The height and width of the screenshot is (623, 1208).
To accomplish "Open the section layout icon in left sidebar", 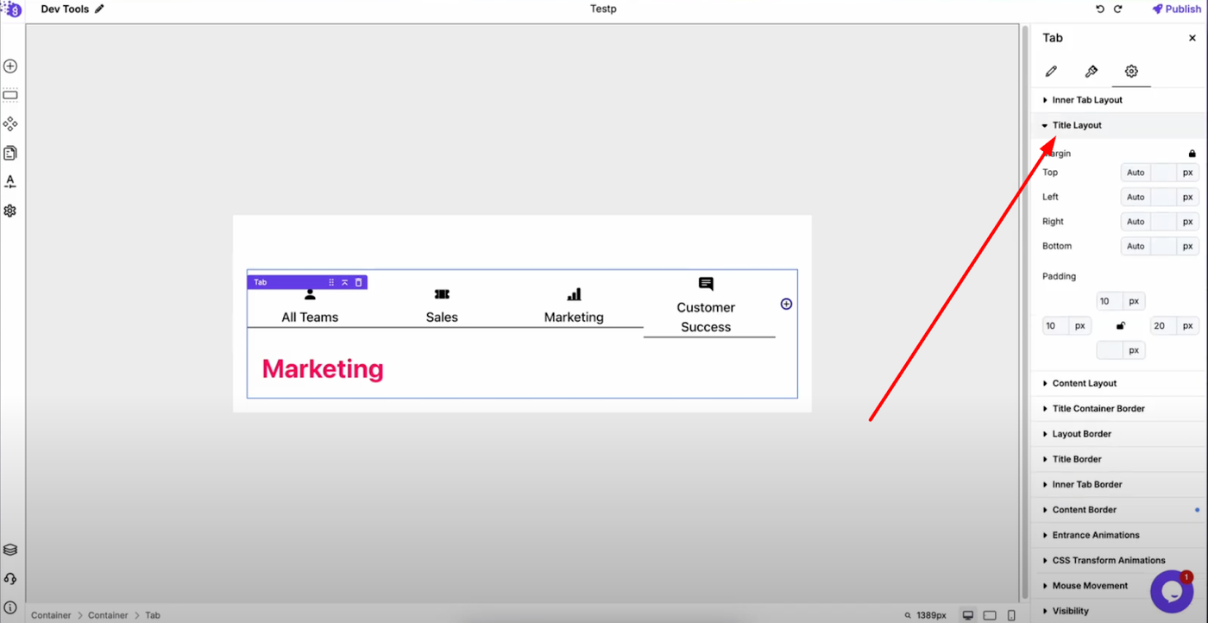I will point(10,95).
